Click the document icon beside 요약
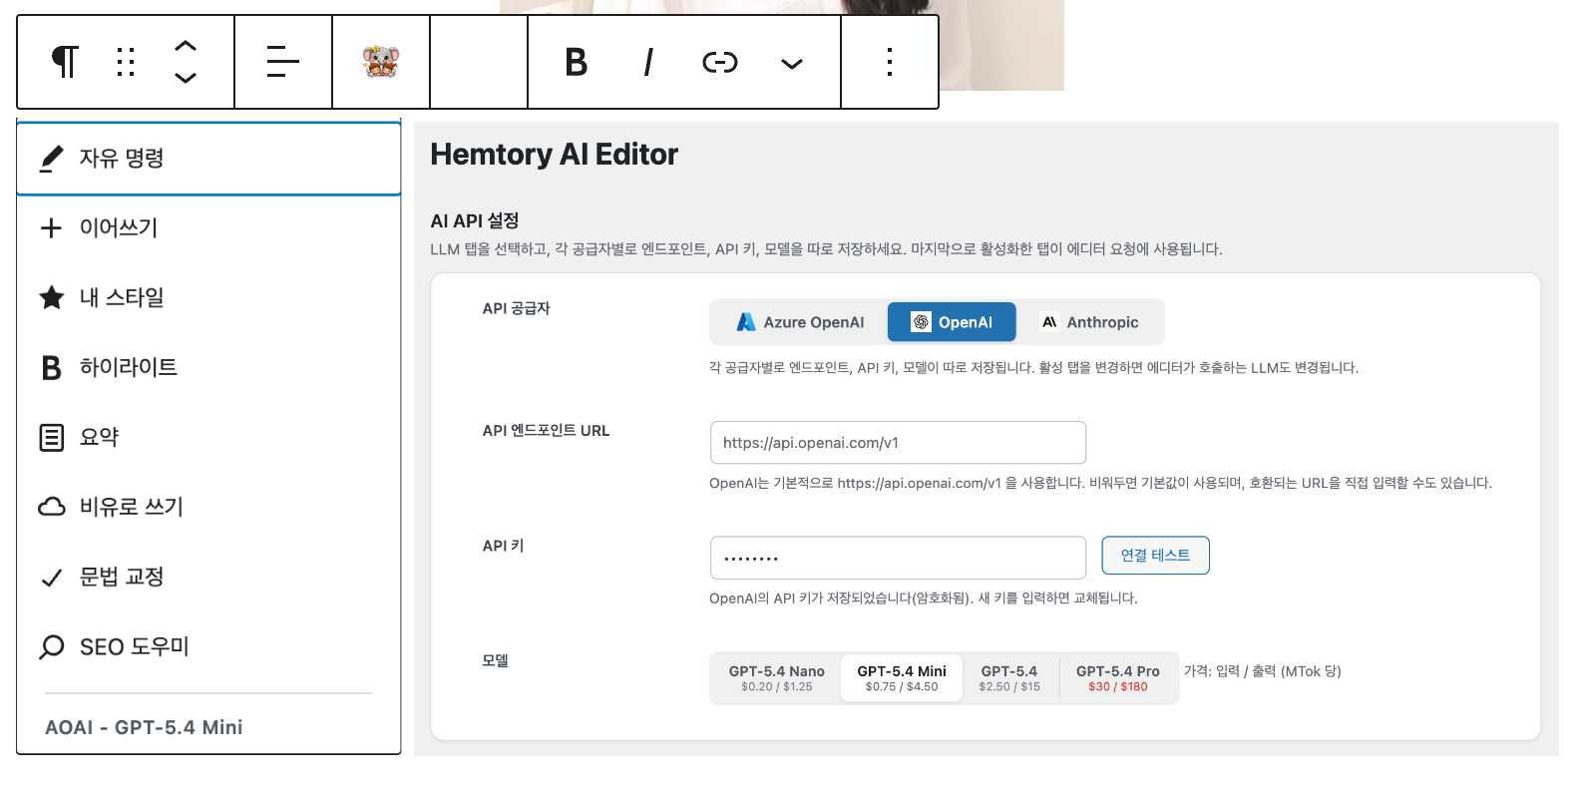This screenshot has width=1578, height=802. tap(52, 438)
